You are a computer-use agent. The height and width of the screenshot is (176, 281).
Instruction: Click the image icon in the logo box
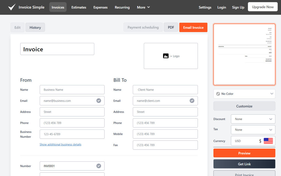166,56
